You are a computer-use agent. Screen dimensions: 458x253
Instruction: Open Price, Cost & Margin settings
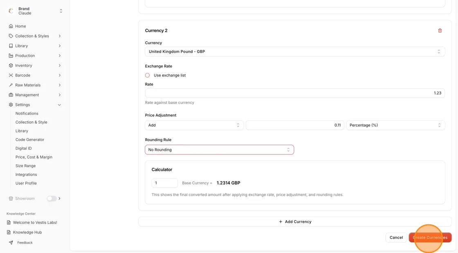pyautogui.click(x=34, y=157)
